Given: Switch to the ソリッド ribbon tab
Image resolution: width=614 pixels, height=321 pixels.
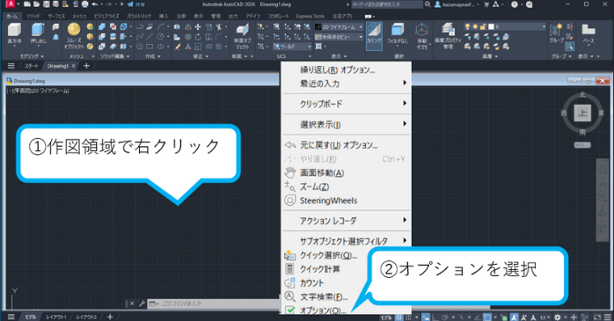Looking at the screenshot, I should pos(33,16).
